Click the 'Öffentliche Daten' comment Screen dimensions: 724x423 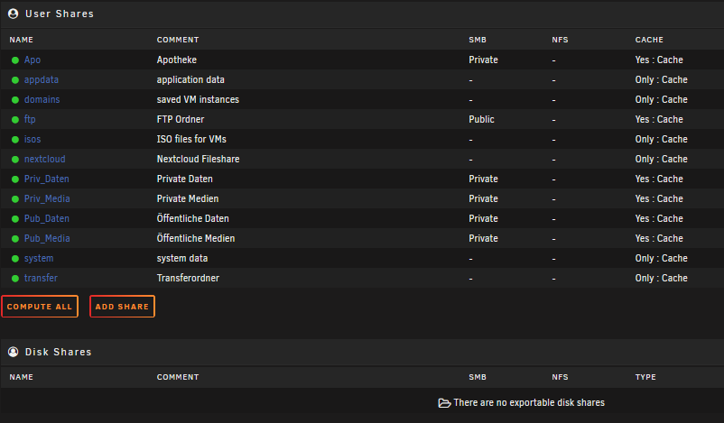(192, 218)
